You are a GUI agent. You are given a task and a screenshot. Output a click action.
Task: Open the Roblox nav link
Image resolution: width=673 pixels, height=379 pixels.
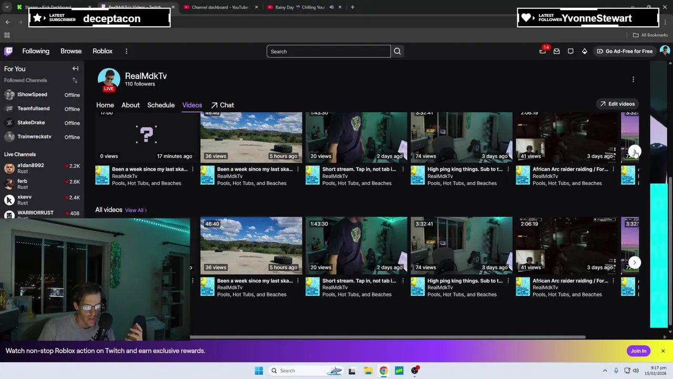[103, 51]
